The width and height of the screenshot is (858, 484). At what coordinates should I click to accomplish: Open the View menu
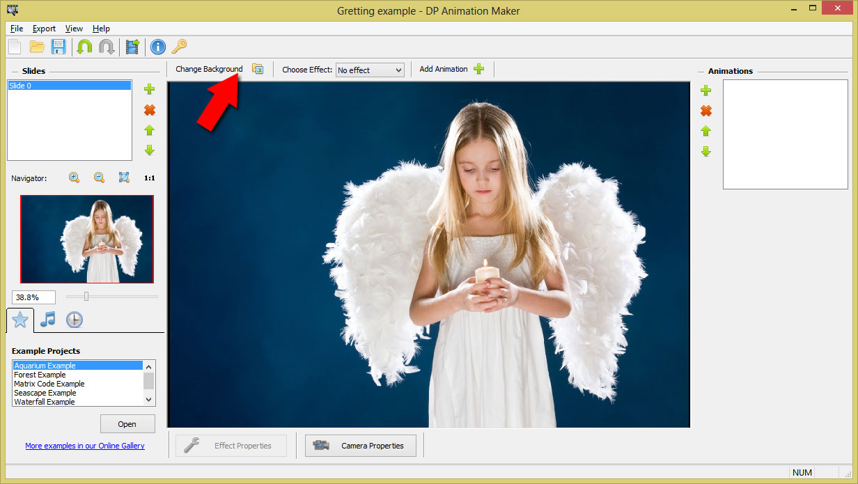pos(73,29)
